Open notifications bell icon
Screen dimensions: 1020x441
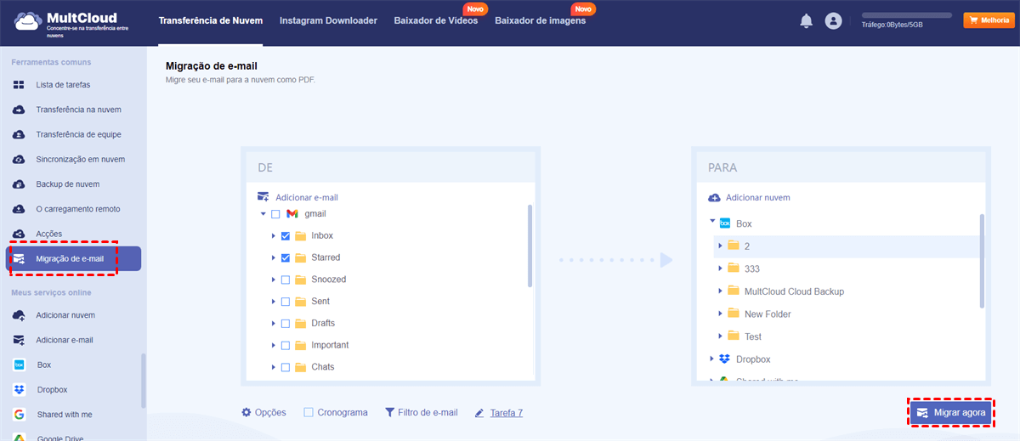tap(806, 21)
